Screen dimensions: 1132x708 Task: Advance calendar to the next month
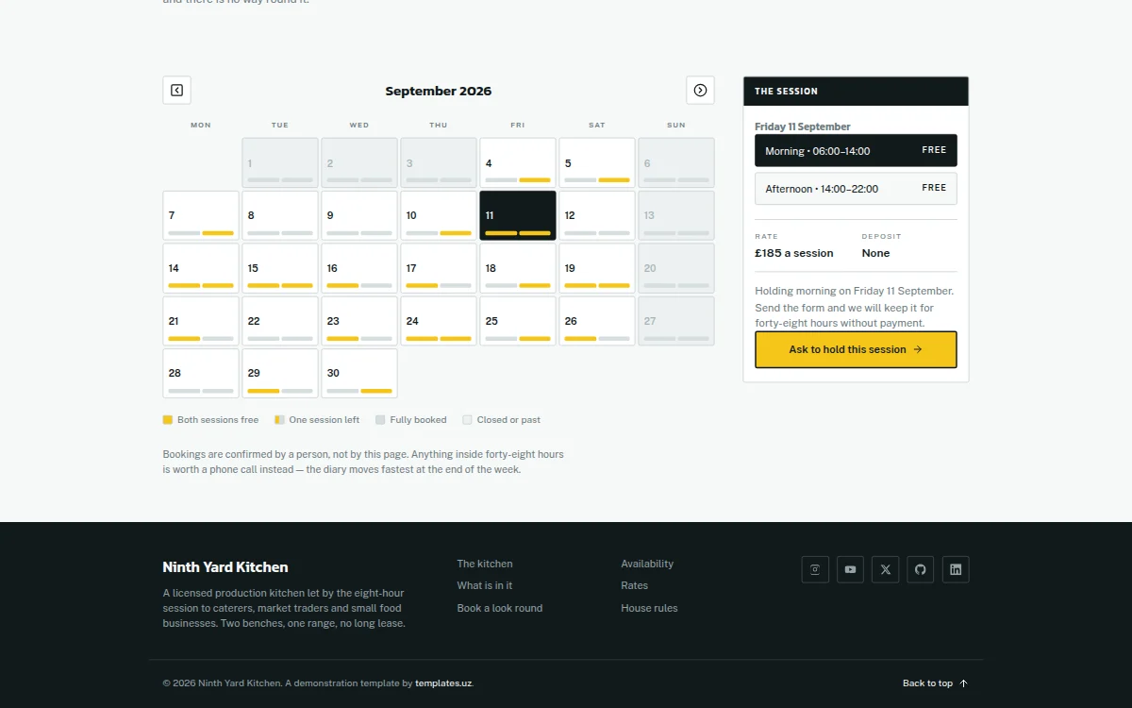[700, 90]
